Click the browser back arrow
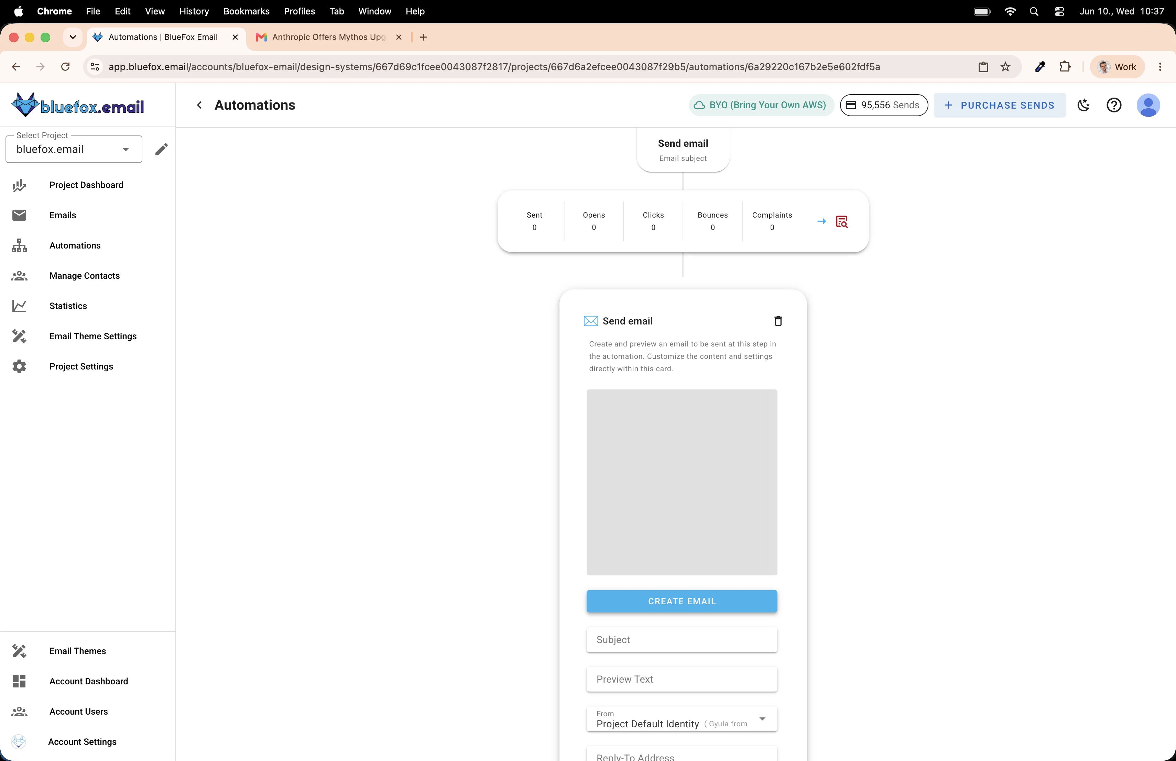This screenshot has width=1176, height=761. click(x=16, y=67)
